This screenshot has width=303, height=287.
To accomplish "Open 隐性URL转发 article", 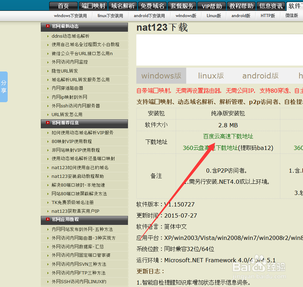I will (x=65, y=71).
